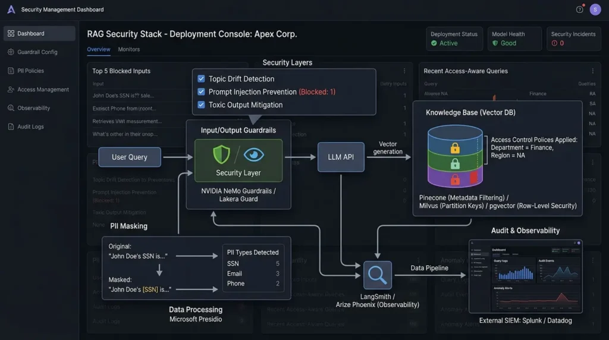Click the app logo in top bar

pos(11,10)
